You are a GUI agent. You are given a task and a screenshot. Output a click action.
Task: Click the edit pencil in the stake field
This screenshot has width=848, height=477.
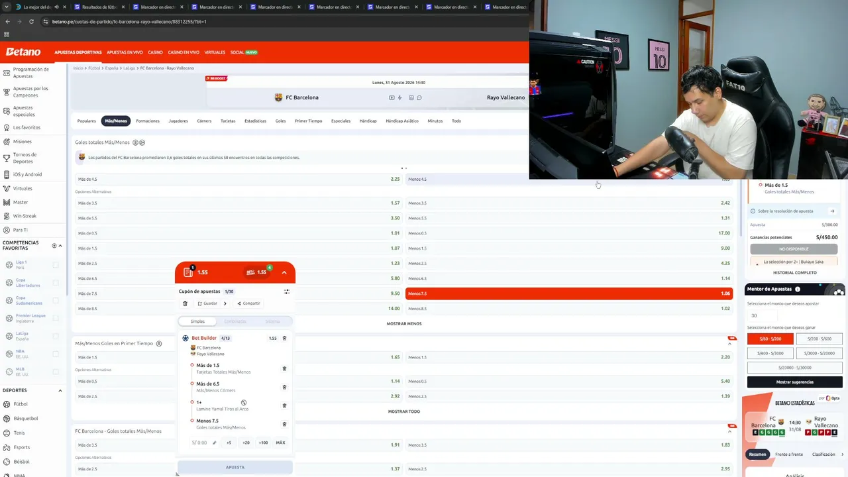coord(215,443)
